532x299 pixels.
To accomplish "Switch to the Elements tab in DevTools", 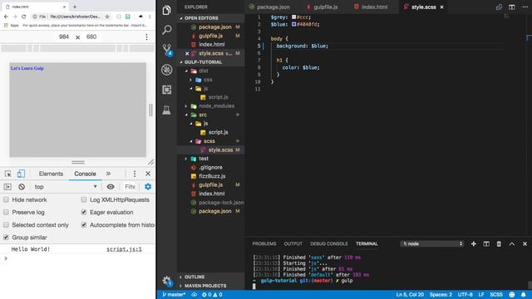I will [x=51, y=174].
